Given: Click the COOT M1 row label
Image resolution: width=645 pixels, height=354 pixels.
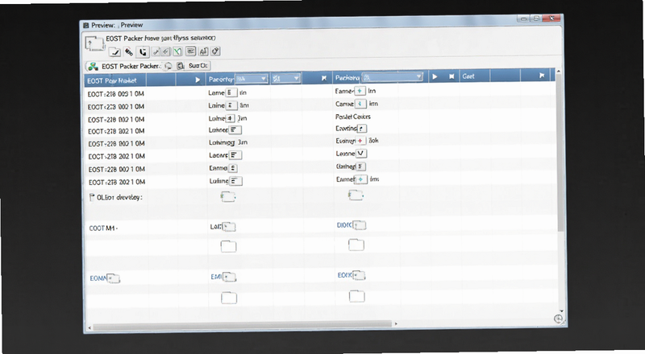Looking at the screenshot, I should click(103, 228).
